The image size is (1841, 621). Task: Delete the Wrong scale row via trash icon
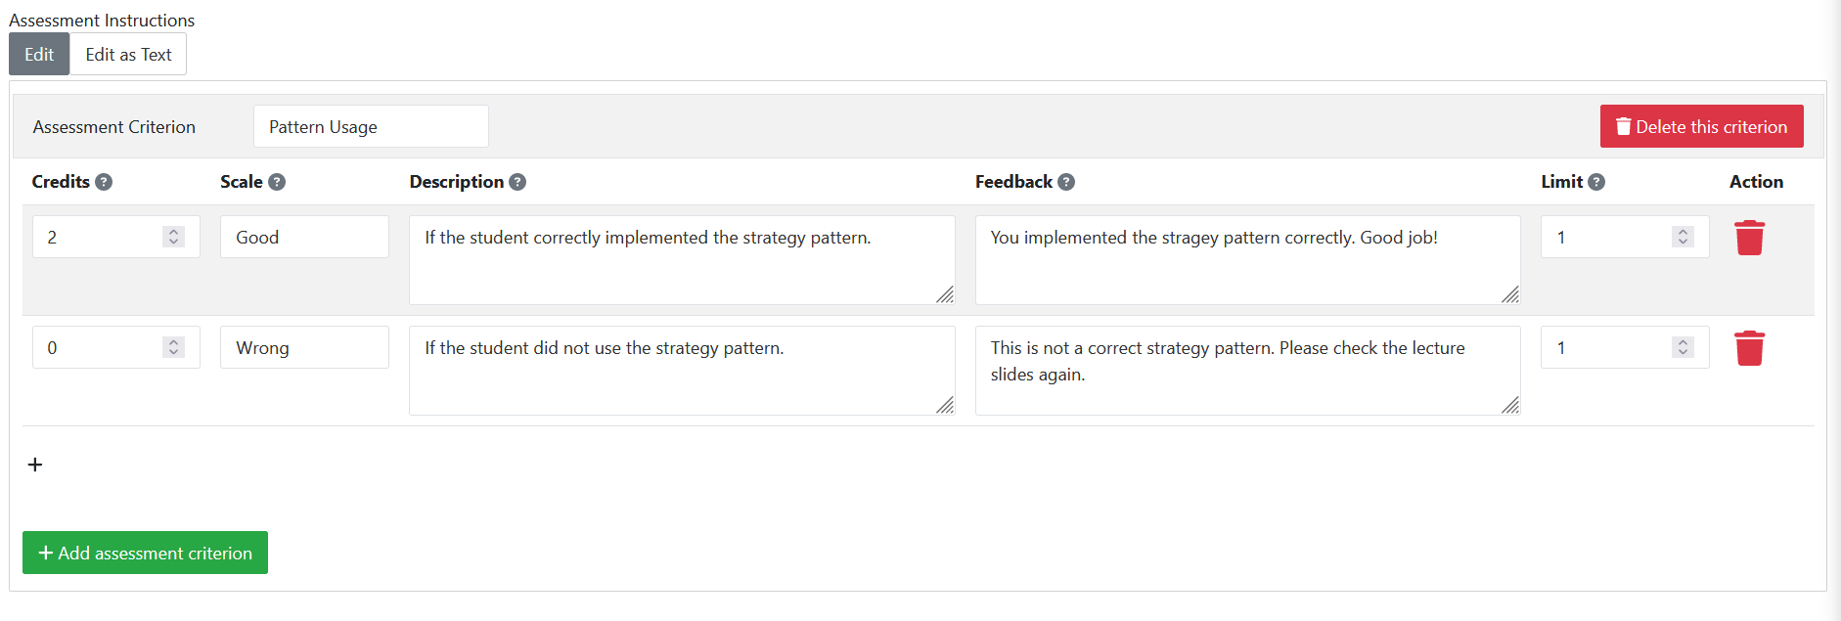coord(1749,348)
